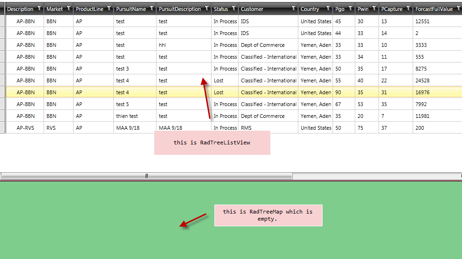Click the ForcastFullValue cell 16976
The image size is (462, 259).
pos(422,92)
